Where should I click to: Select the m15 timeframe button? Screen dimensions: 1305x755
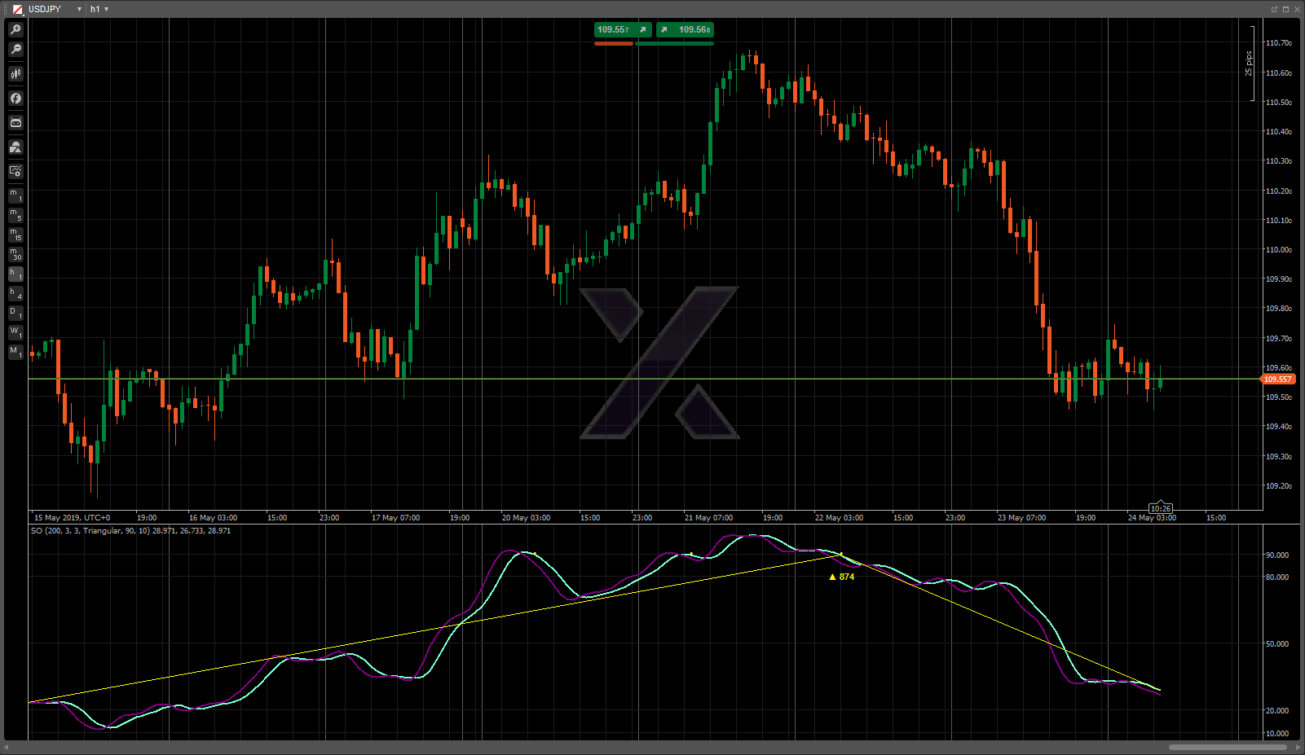point(15,235)
